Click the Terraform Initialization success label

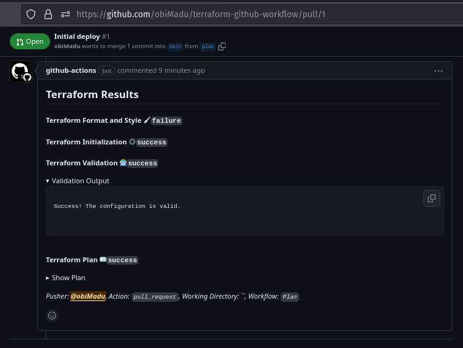click(151, 142)
